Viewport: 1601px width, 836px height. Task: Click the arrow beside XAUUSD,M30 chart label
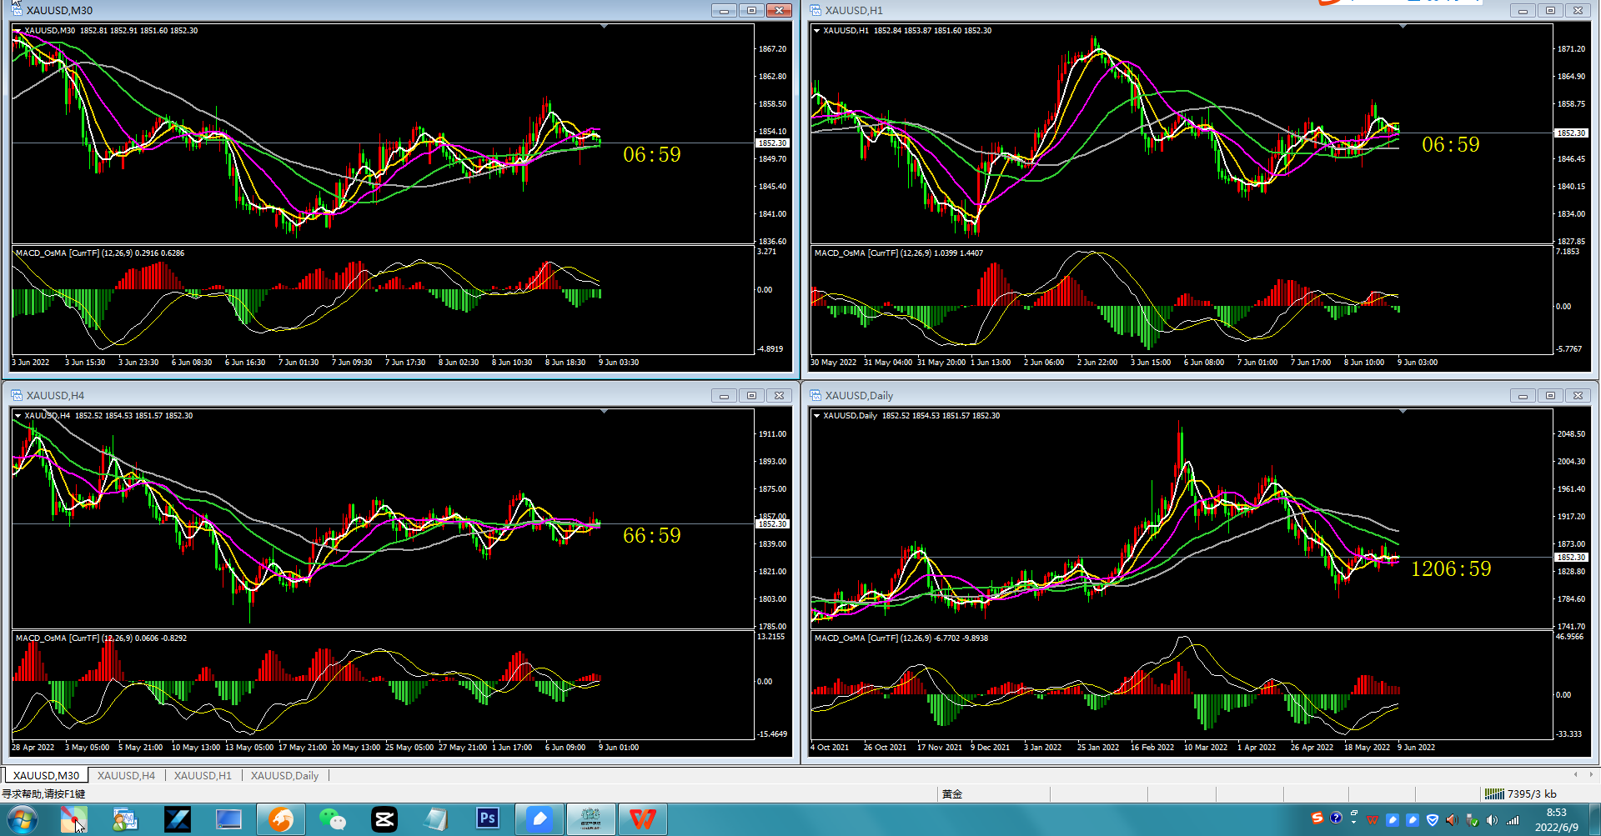pyautogui.click(x=18, y=31)
